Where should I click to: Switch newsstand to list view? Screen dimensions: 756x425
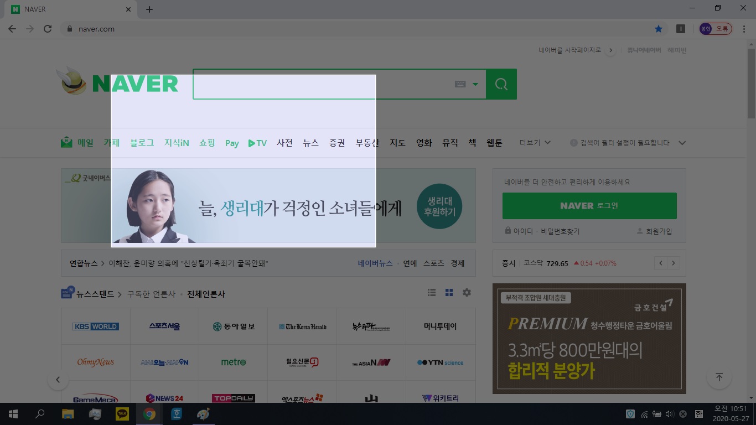(432, 292)
